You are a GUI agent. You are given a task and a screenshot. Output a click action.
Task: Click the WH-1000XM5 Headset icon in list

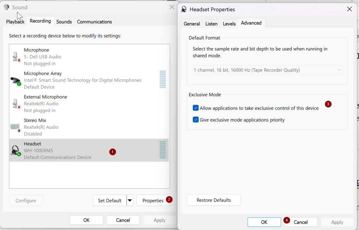[15, 150]
